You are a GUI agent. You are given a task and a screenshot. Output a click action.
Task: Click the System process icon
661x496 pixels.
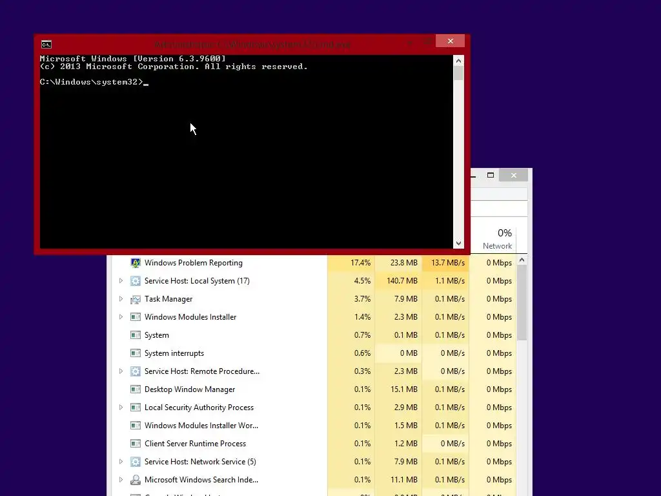point(136,335)
